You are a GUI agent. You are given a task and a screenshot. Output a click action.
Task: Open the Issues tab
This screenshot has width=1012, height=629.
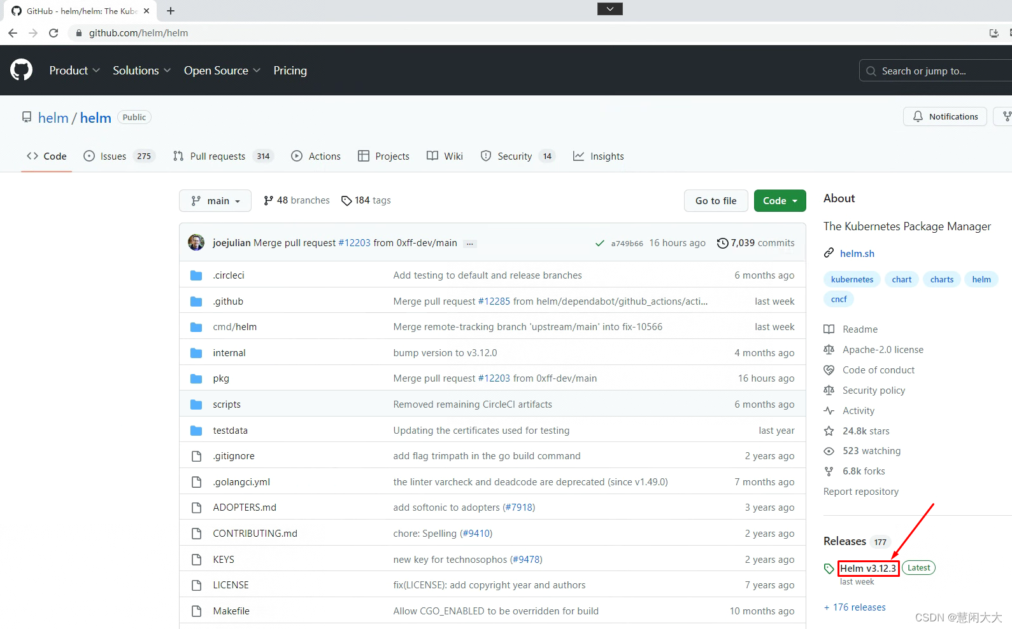point(118,156)
